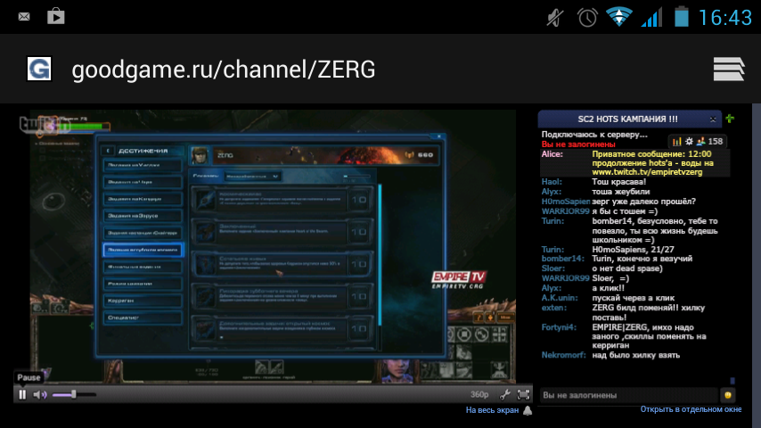
Task: Open 'Открыть в отдельном окне' link
Action: pos(691,409)
